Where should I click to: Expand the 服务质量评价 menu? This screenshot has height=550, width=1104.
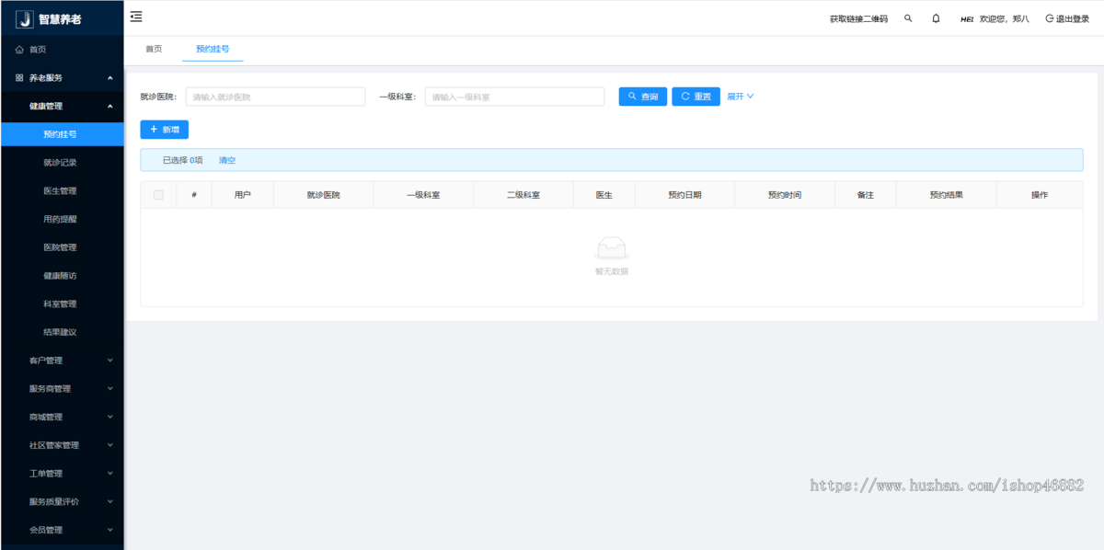62,502
